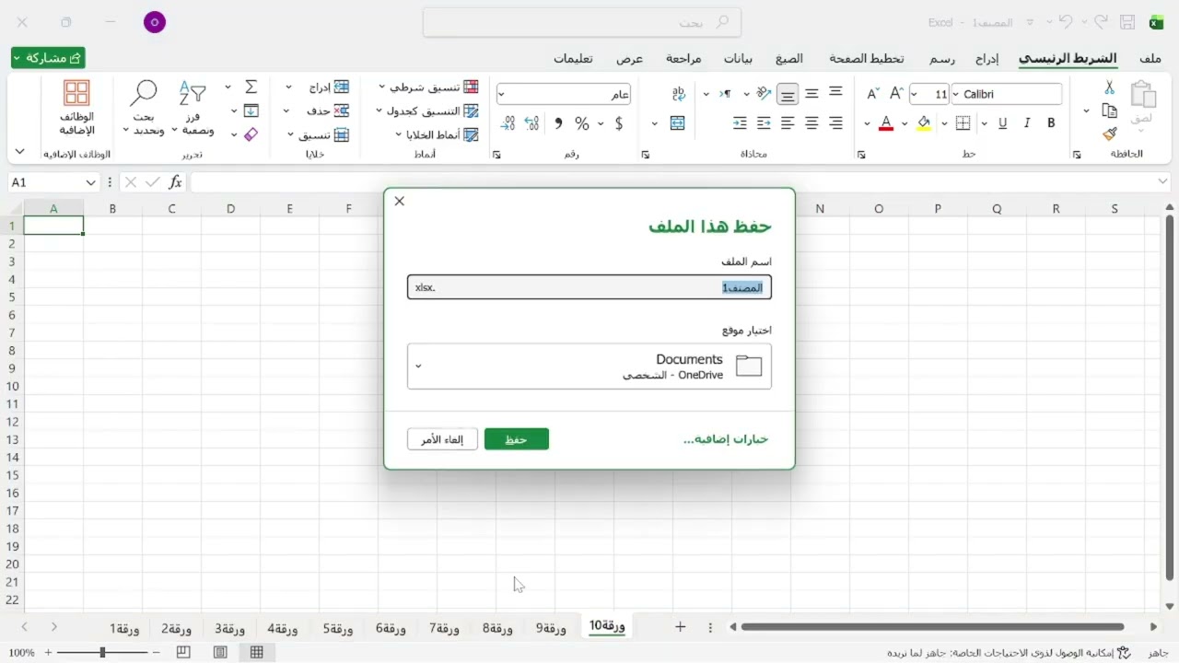Click the Borders icon

[x=963, y=122]
